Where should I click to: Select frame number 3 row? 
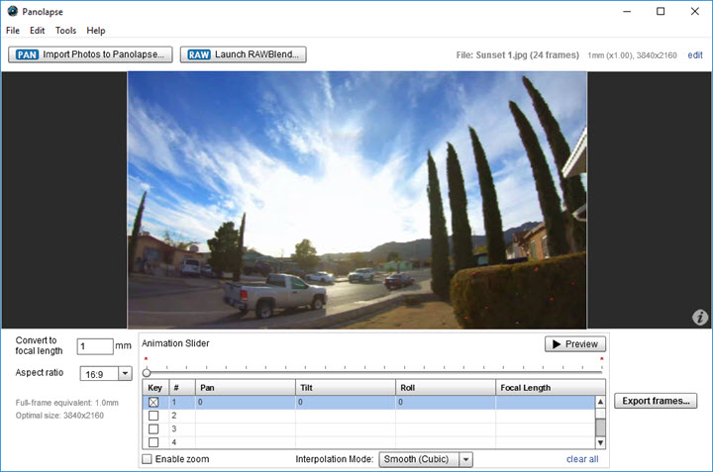(x=368, y=428)
